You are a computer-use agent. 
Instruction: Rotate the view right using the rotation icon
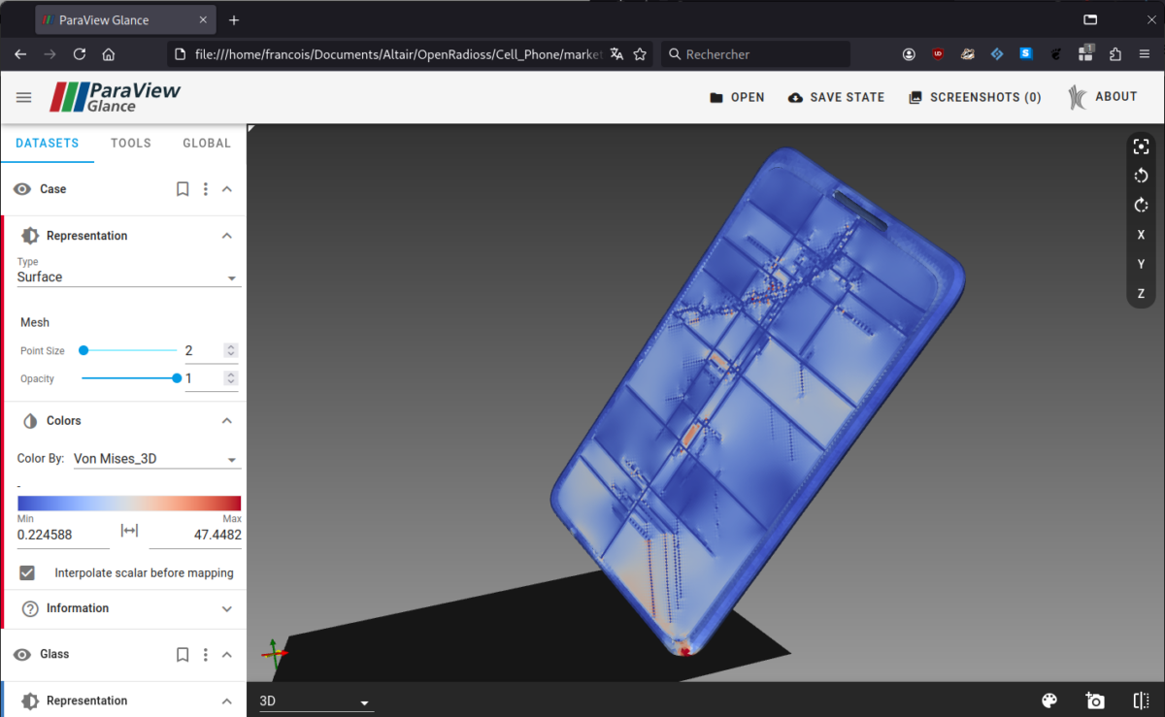(x=1141, y=205)
